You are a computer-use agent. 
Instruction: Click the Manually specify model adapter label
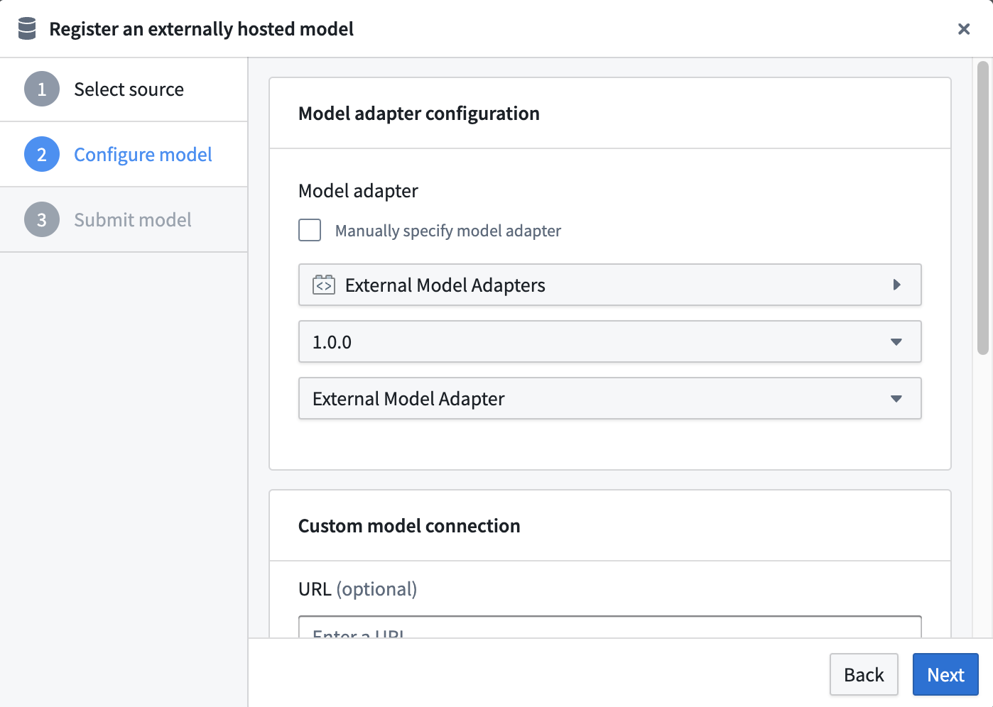(448, 231)
